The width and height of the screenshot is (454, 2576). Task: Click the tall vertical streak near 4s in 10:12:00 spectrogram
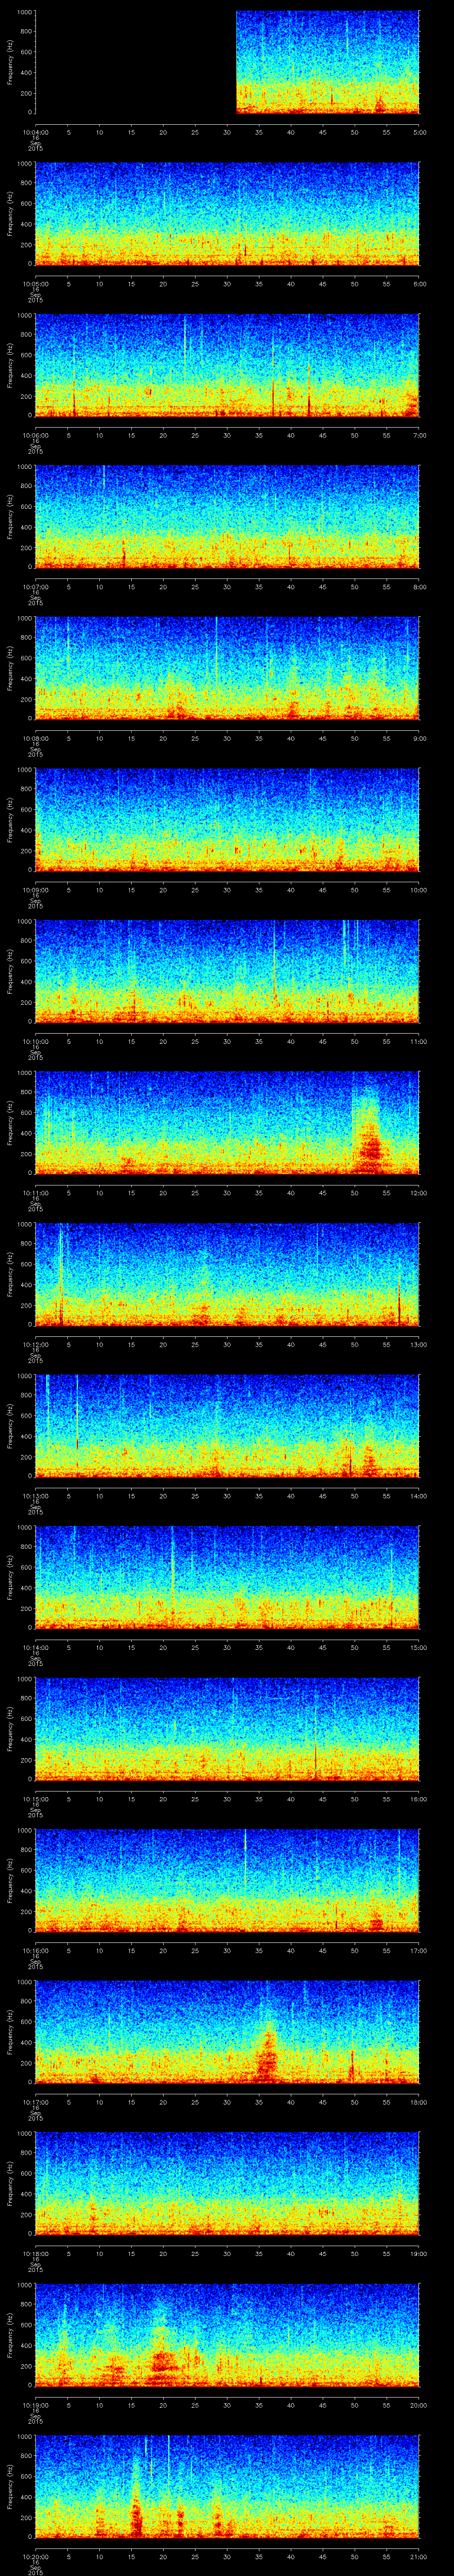[61, 1270]
